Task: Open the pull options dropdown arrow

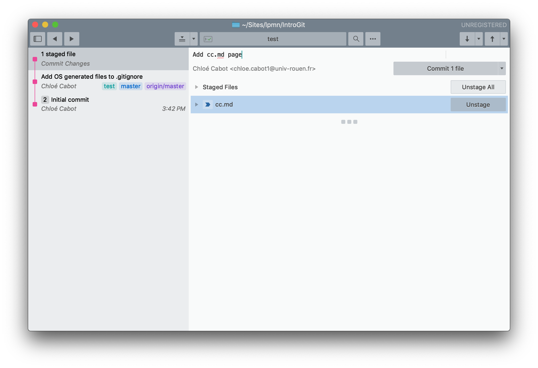Action: click(479, 39)
